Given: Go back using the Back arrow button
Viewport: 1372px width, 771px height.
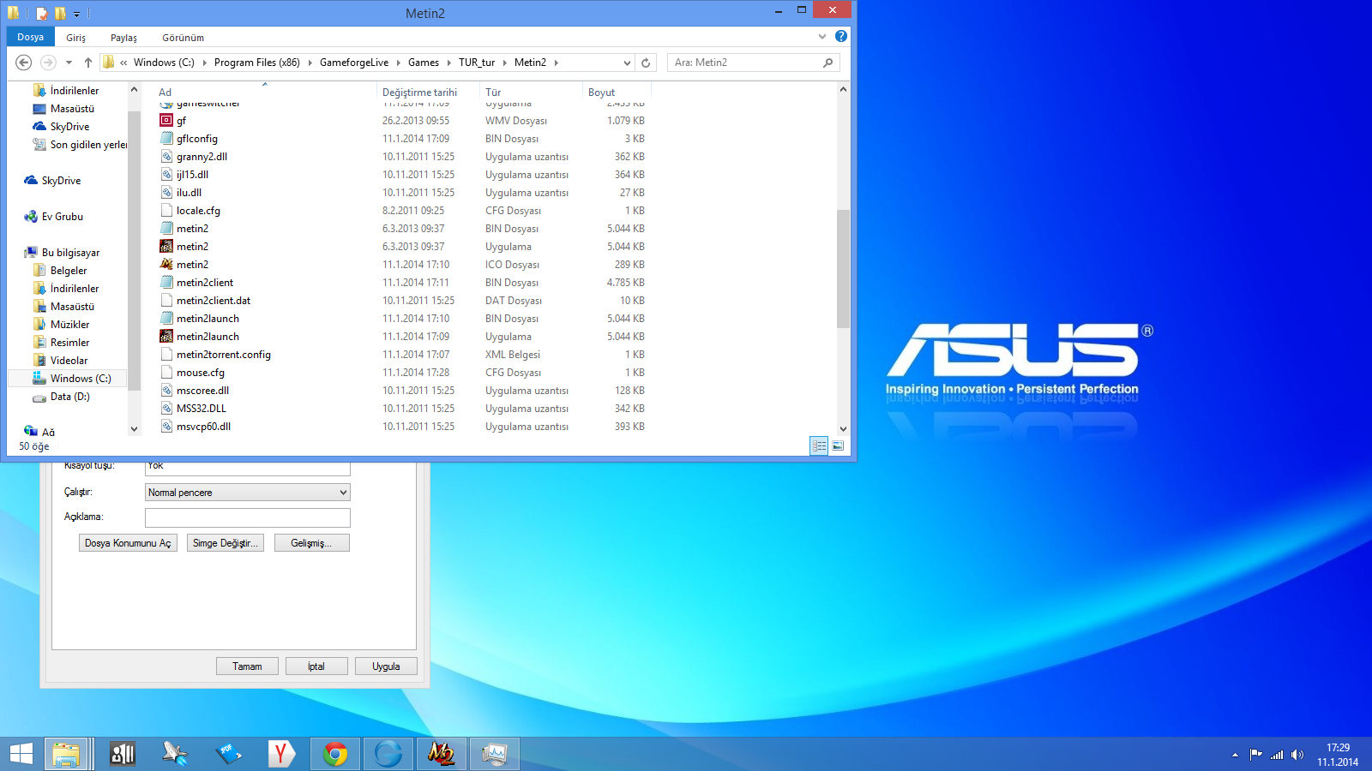Looking at the screenshot, I should click(x=24, y=63).
